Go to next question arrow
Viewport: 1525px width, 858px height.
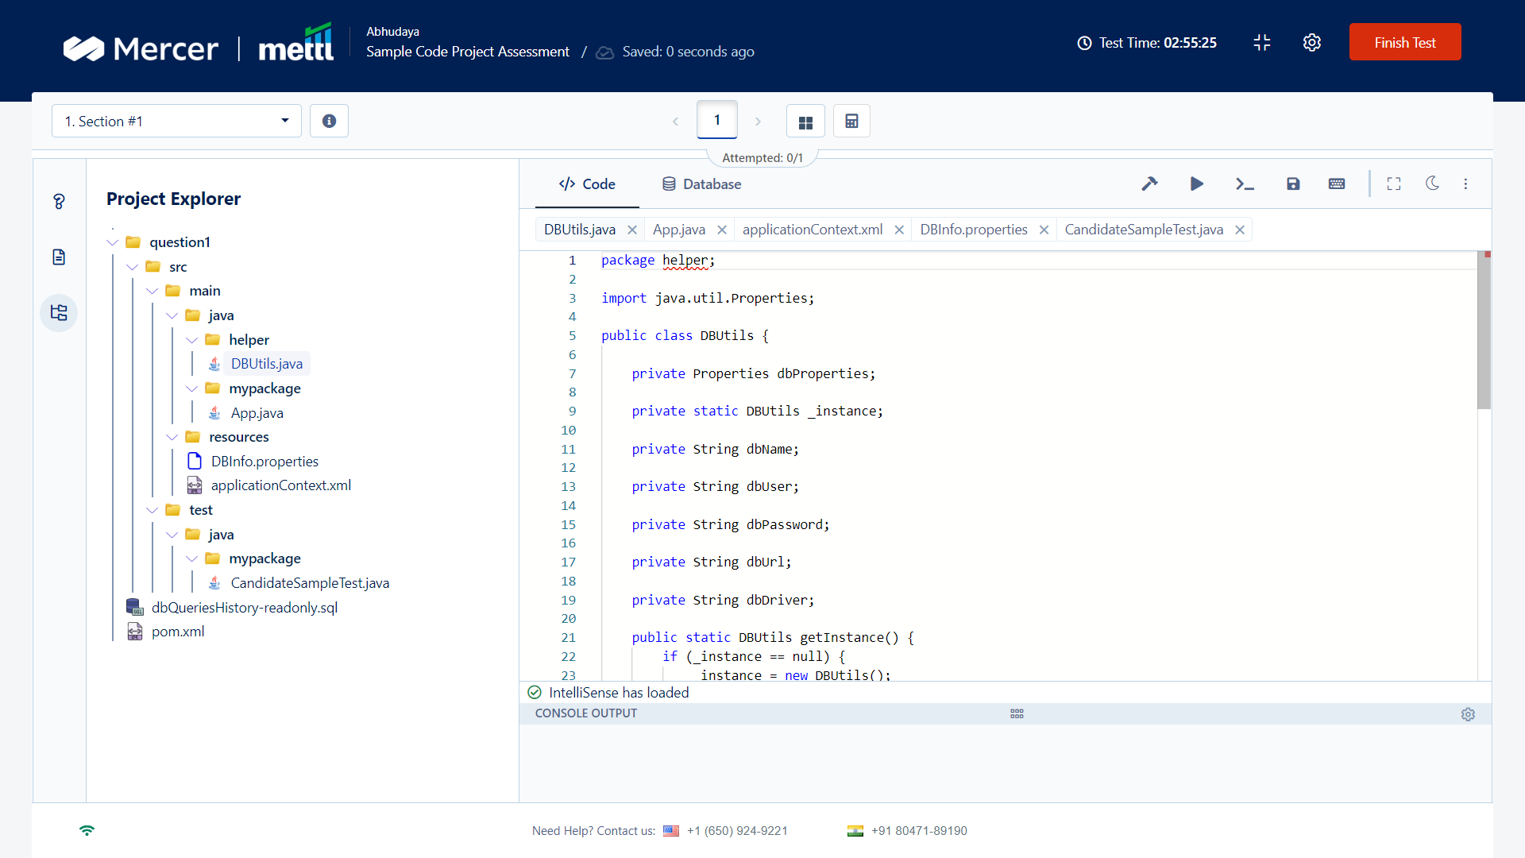pyautogui.click(x=758, y=122)
